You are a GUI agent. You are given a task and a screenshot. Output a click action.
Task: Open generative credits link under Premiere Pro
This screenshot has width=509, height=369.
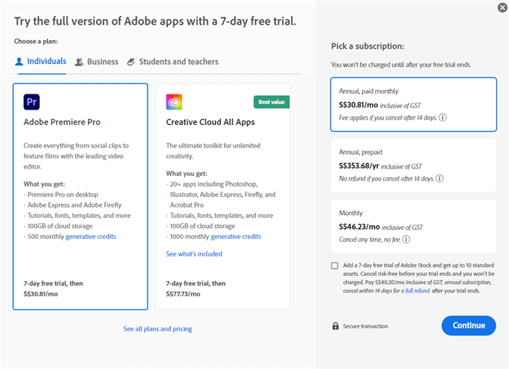[91, 237]
